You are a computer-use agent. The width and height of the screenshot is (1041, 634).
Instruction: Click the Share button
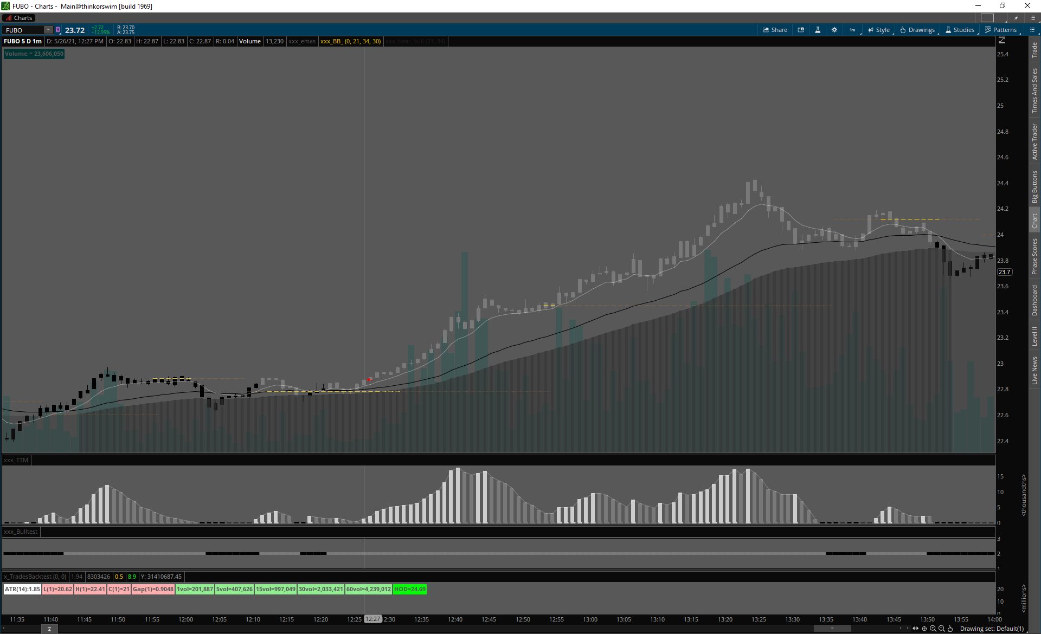tap(775, 30)
